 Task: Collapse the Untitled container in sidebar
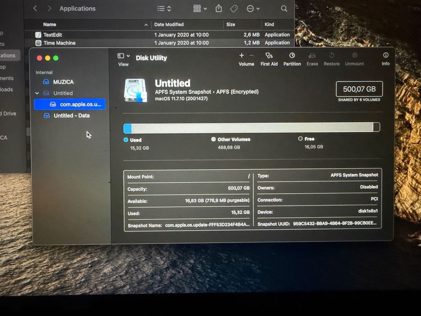click(x=37, y=93)
